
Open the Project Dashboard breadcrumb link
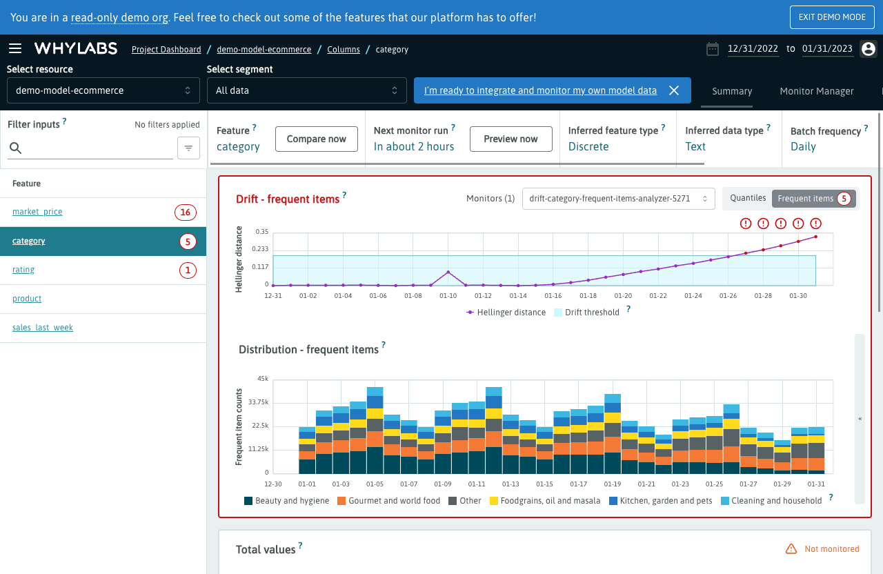(x=166, y=49)
